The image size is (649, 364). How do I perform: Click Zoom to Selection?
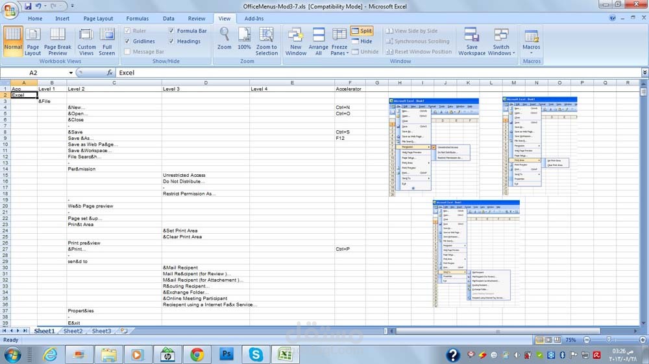coord(267,41)
